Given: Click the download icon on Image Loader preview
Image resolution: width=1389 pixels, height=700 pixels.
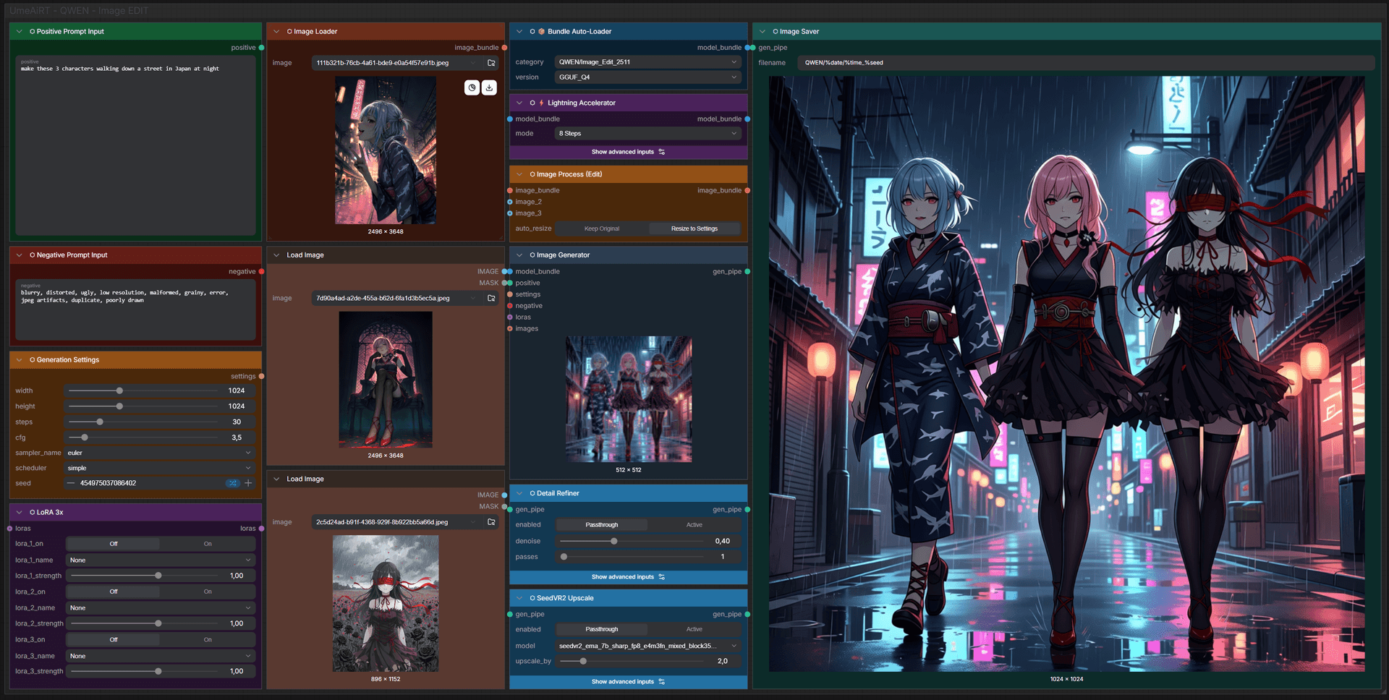Looking at the screenshot, I should click(489, 87).
